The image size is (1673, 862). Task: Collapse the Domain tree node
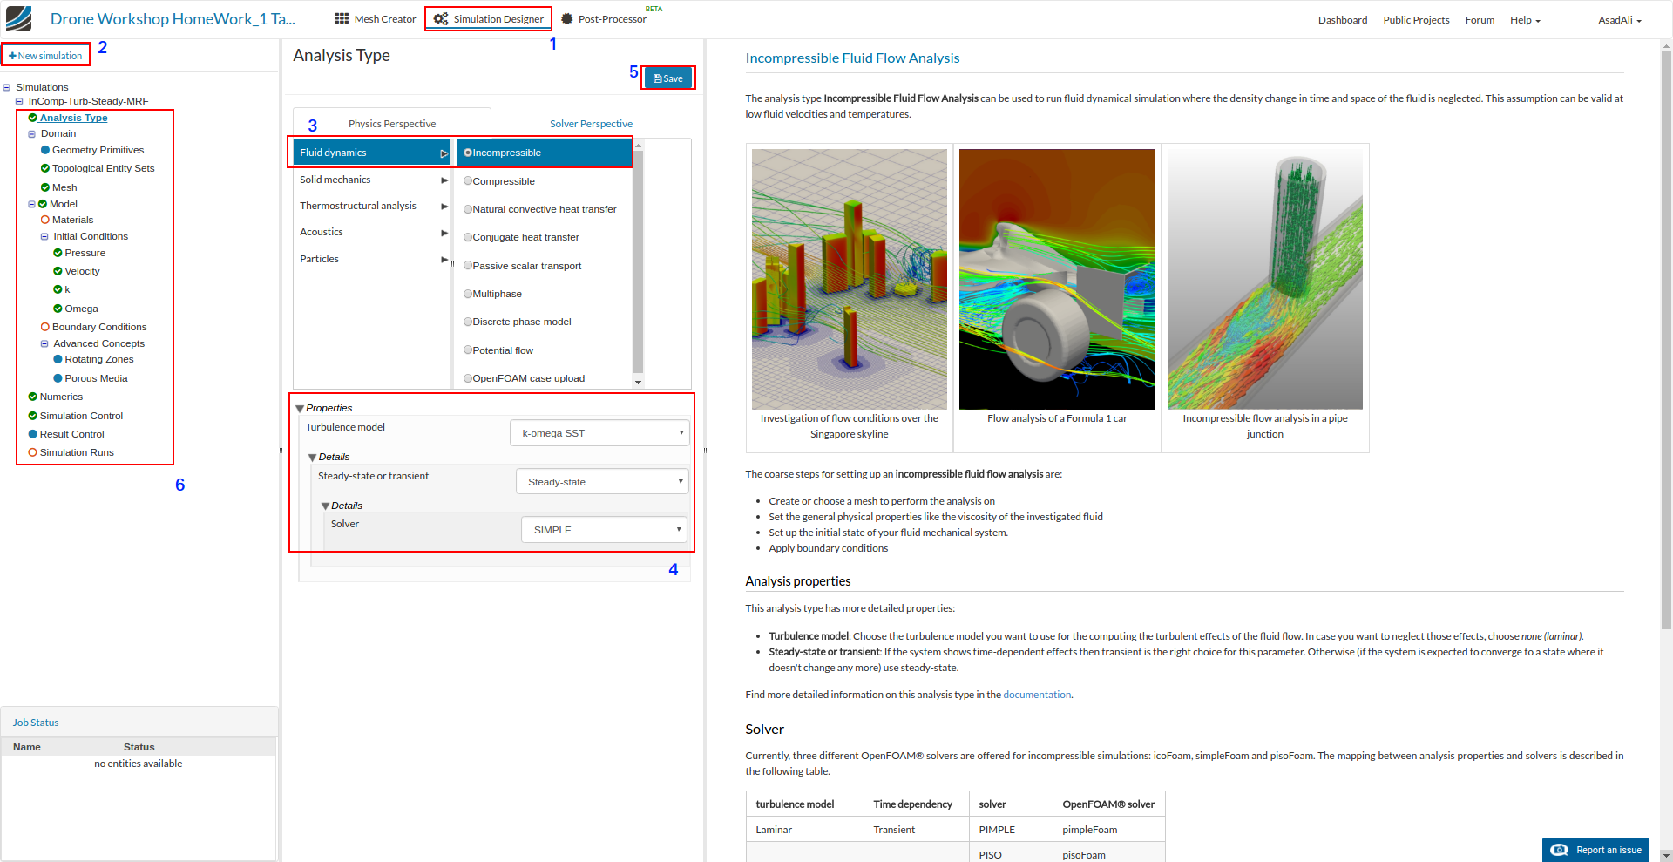pyautogui.click(x=32, y=134)
